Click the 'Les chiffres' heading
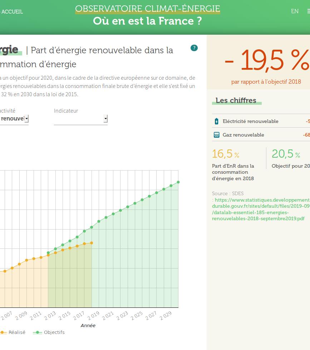This screenshot has height=350, width=310. pyautogui.click(x=236, y=100)
